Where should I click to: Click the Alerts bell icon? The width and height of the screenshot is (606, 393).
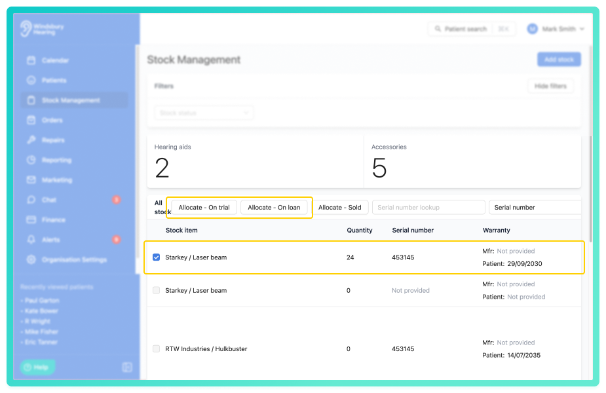(x=31, y=240)
